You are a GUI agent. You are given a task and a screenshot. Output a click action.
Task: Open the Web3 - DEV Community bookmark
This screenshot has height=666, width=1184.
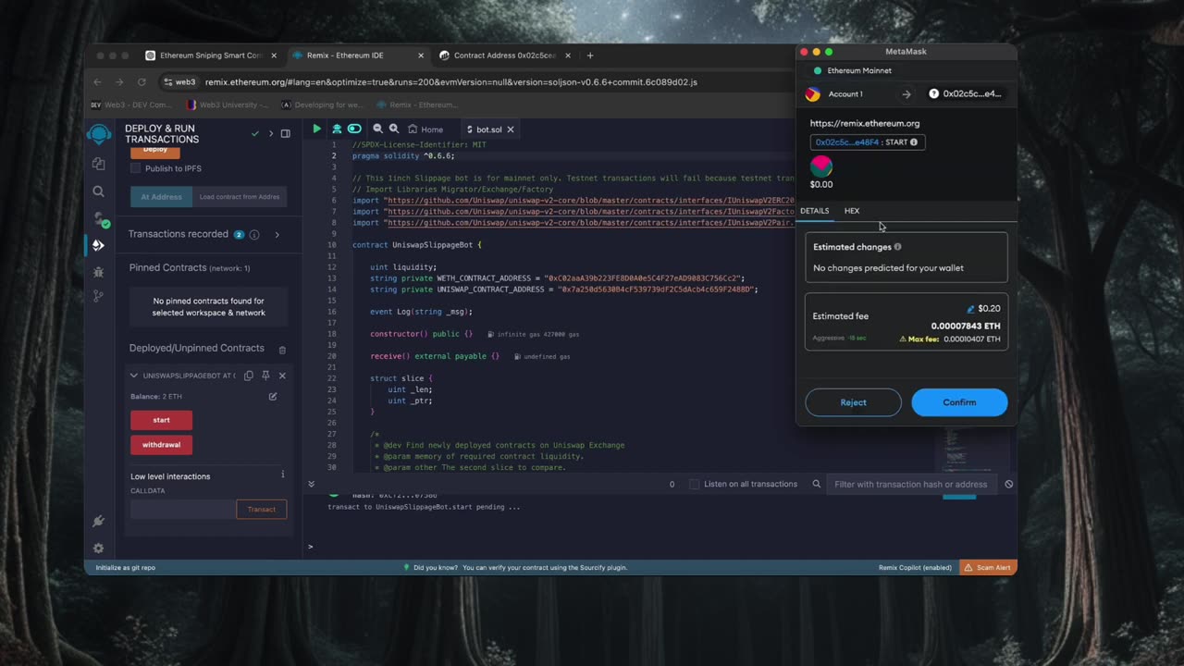131,105
